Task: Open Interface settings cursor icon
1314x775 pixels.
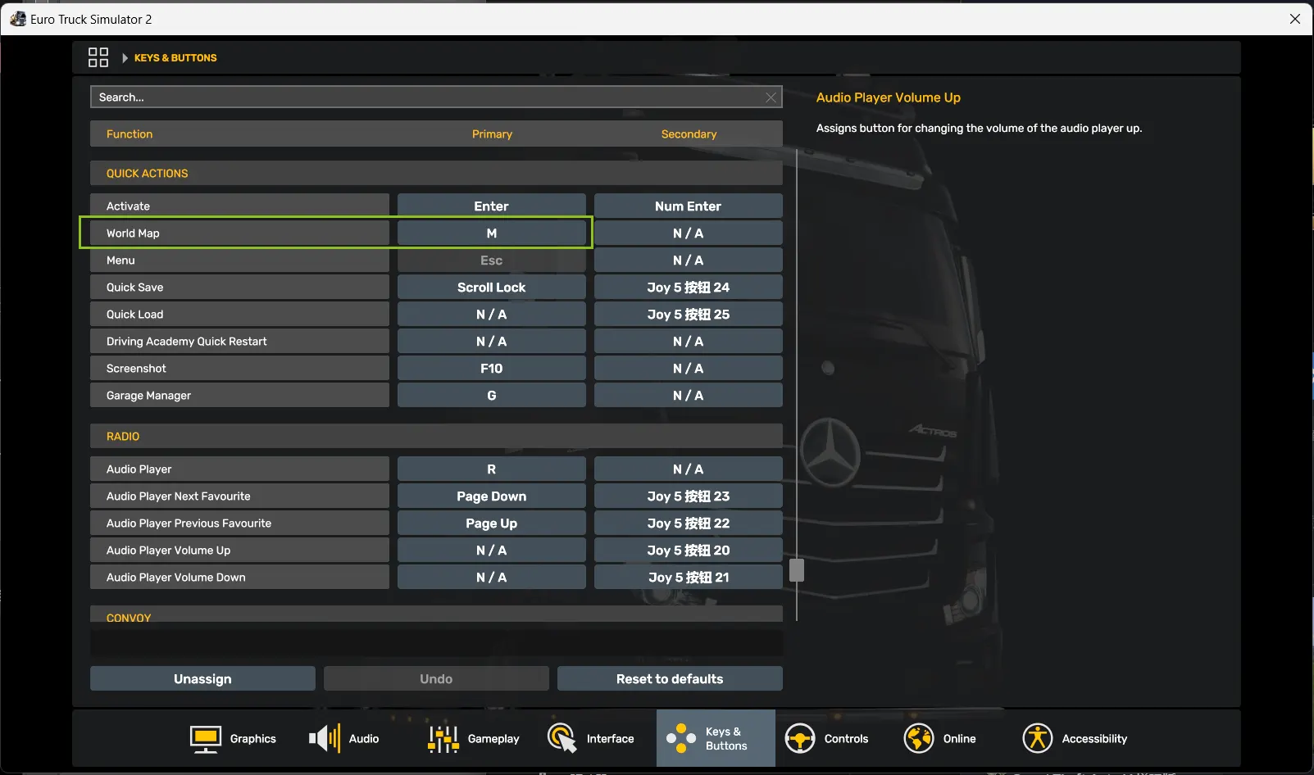Action: tap(562, 738)
